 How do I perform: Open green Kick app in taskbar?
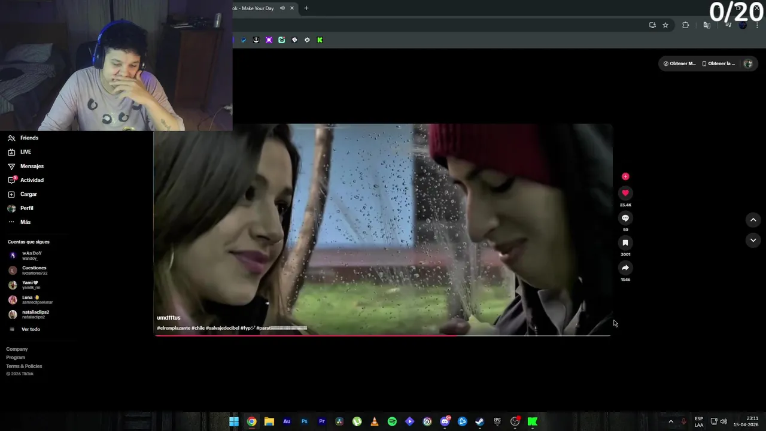tap(532, 421)
